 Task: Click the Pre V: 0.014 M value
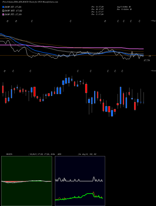coord(124,9)
